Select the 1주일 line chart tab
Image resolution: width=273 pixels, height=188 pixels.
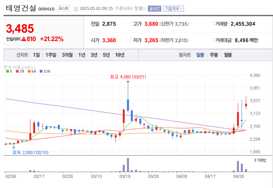[51, 55]
